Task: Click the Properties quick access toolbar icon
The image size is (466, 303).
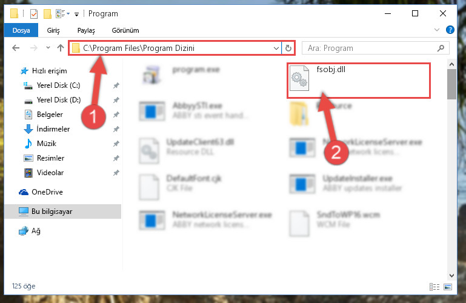Action: coord(34,14)
